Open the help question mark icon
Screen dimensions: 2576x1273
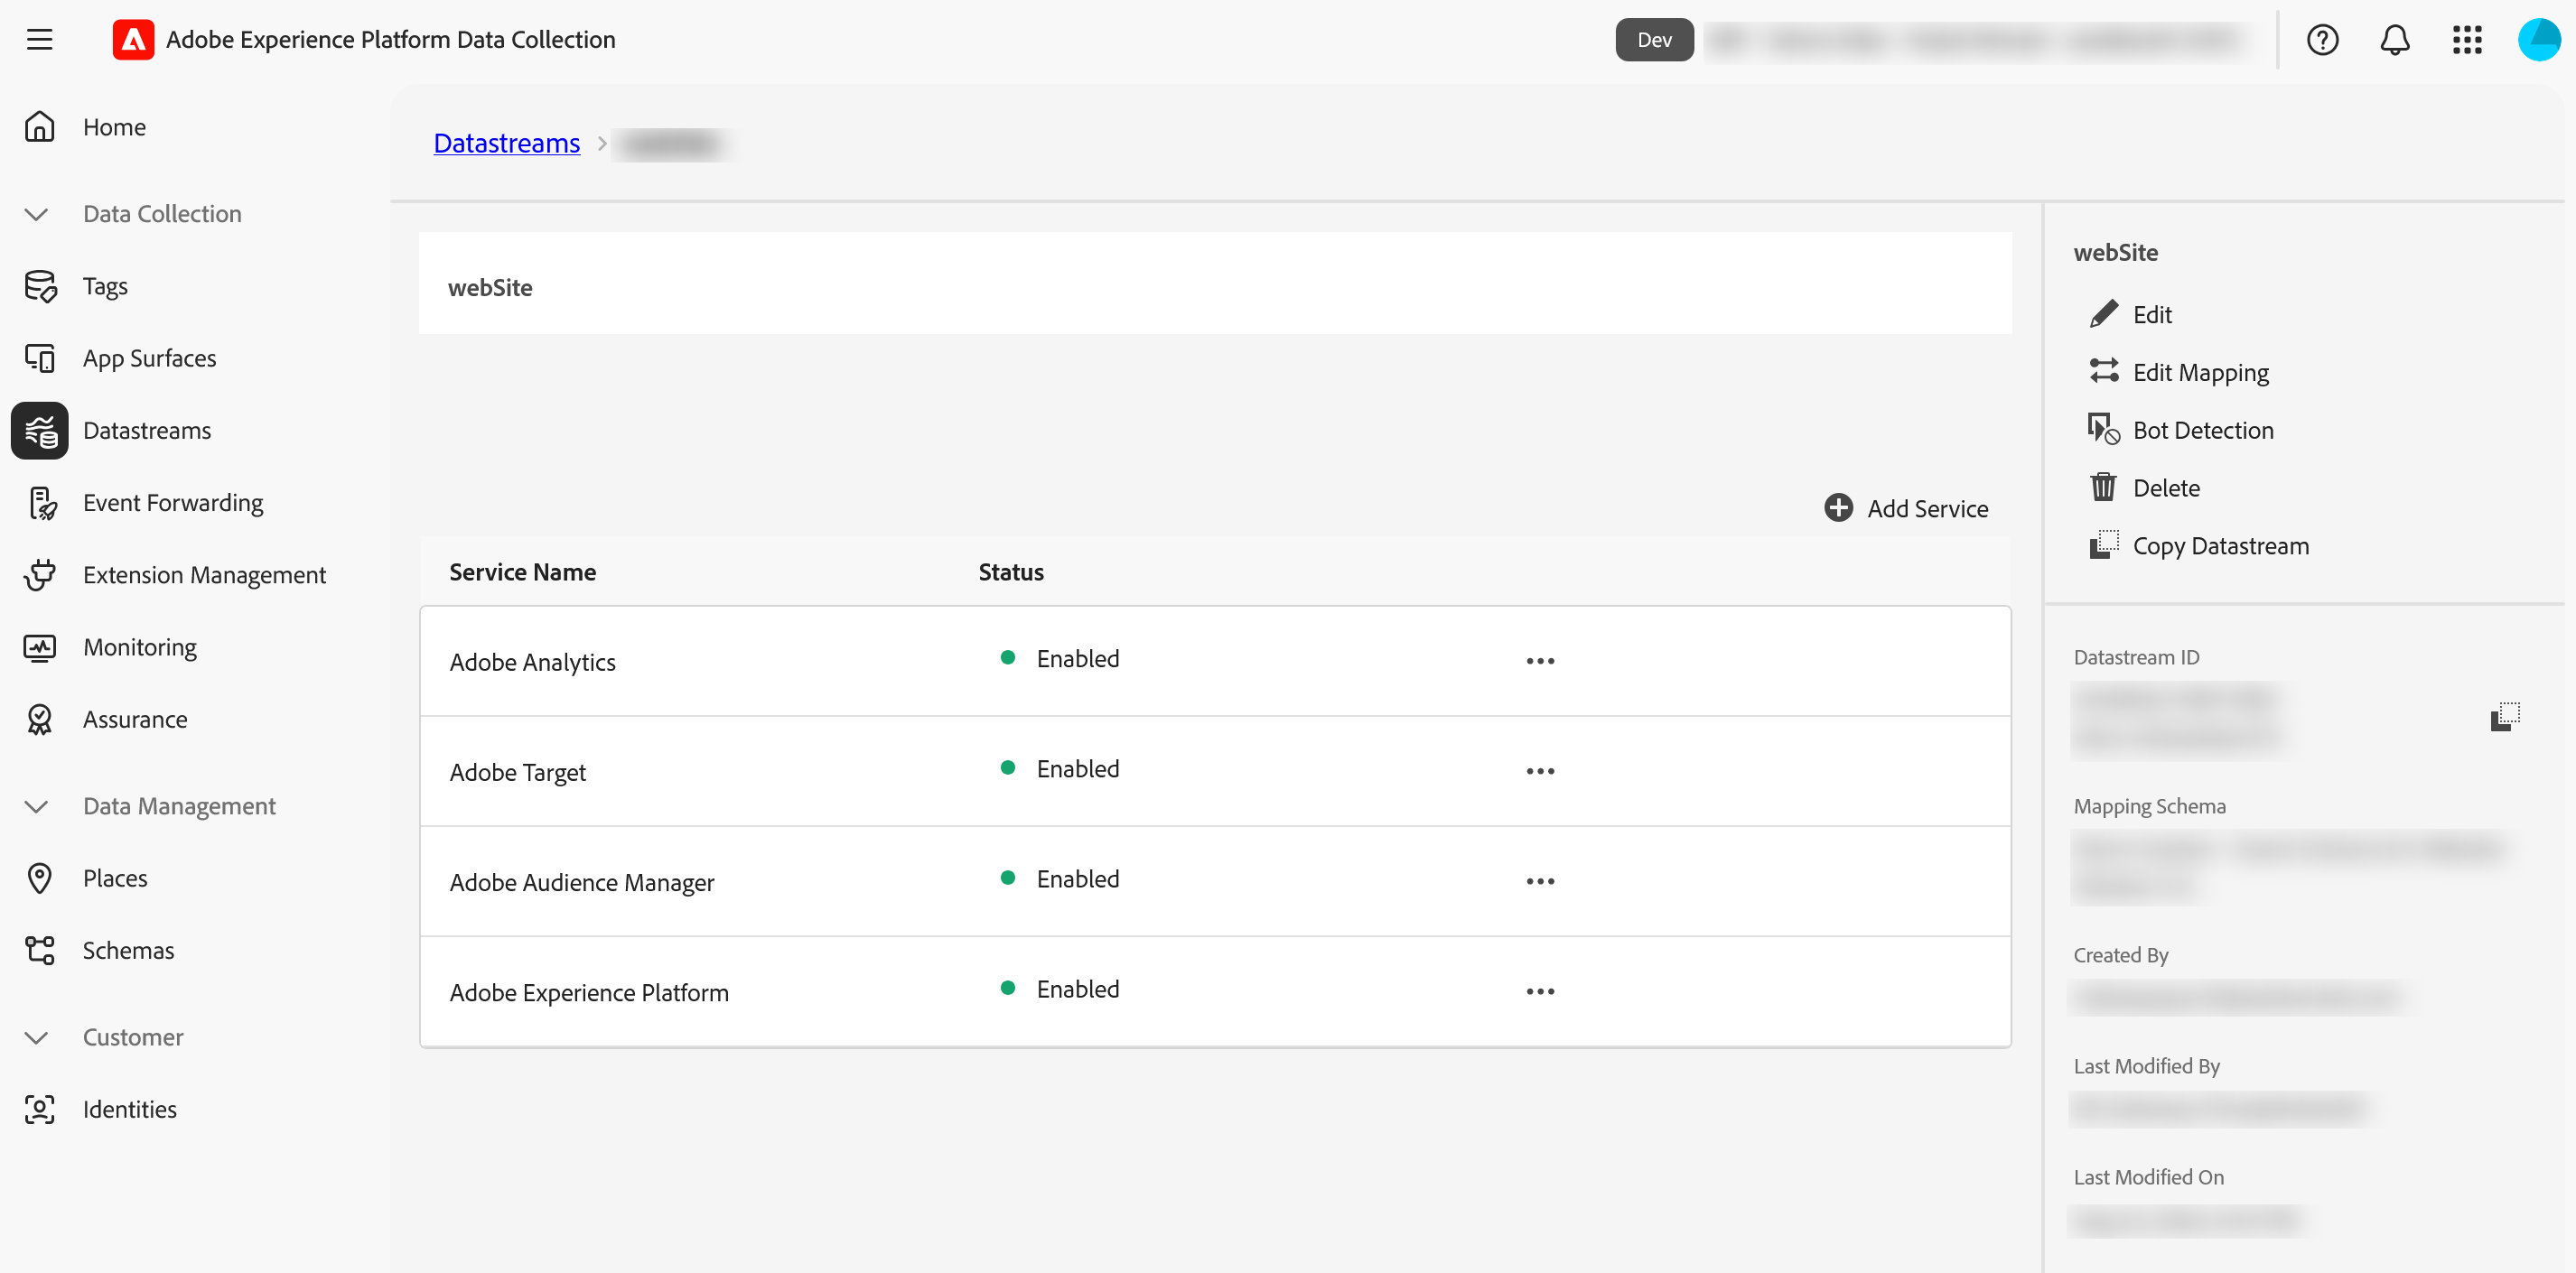[x=2322, y=40]
